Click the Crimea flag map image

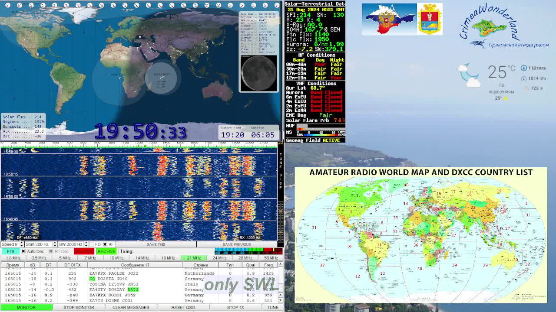(x=389, y=19)
